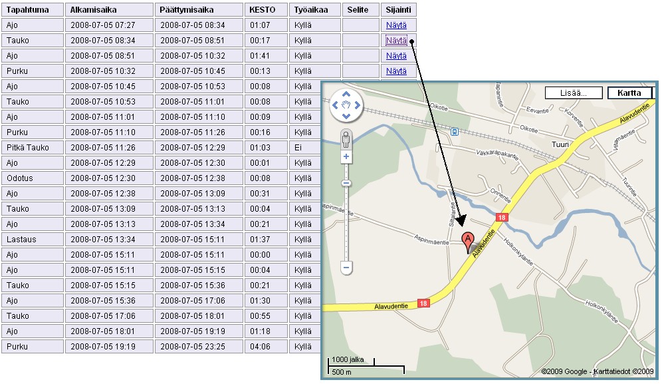
Task: Click the duration 00:00 cell
Action: click(x=266, y=254)
